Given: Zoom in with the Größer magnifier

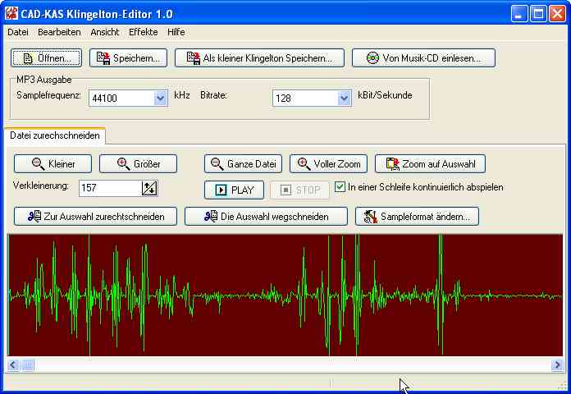Looking at the screenshot, I should (x=123, y=164).
